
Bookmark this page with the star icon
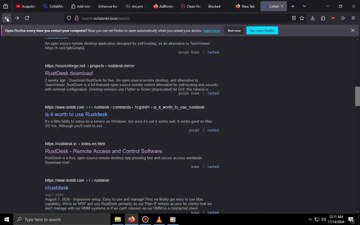point(302,18)
